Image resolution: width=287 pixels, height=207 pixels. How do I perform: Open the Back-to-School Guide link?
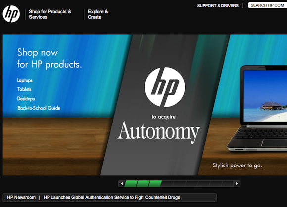click(39, 108)
